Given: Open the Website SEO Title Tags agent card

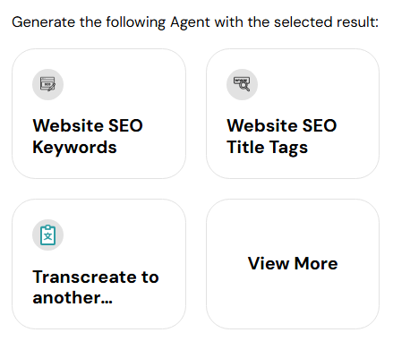Looking at the screenshot, I should click(x=293, y=114).
